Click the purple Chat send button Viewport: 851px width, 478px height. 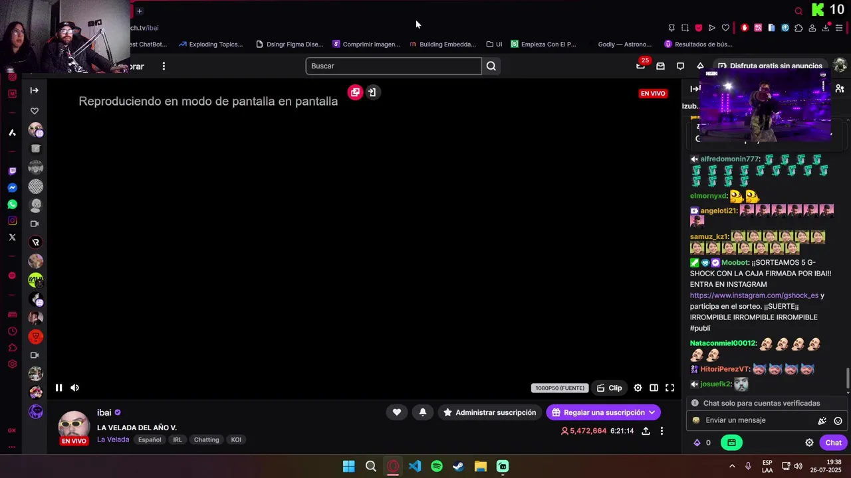(x=833, y=443)
